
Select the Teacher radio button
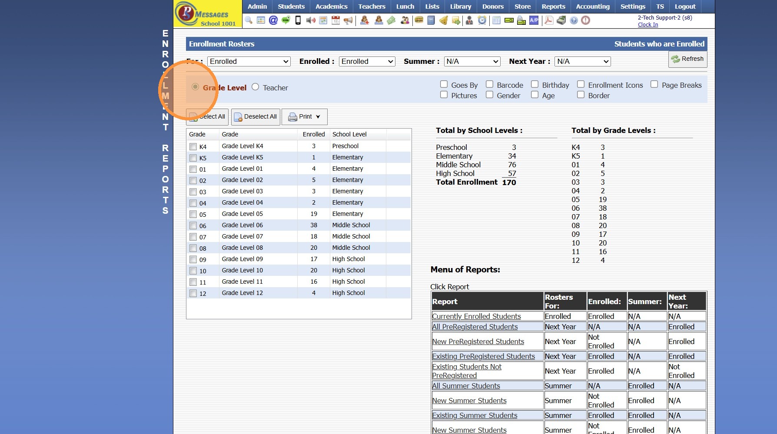coord(256,87)
